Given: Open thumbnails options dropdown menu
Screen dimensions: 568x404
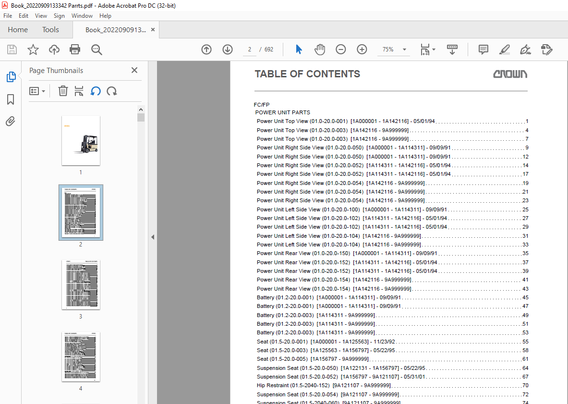Looking at the screenshot, I should coord(37,91).
